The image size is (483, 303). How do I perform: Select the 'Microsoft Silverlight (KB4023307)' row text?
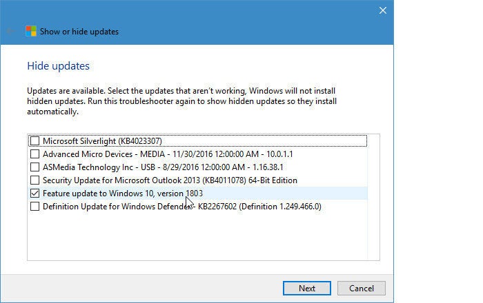click(x=102, y=141)
